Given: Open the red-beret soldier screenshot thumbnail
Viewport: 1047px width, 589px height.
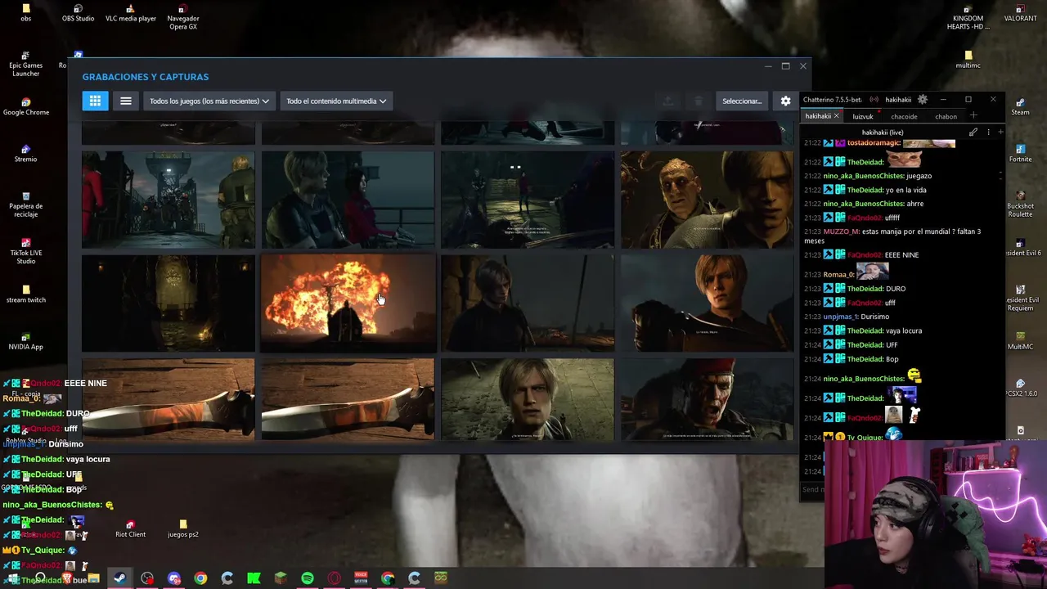Looking at the screenshot, I should 707,399.
